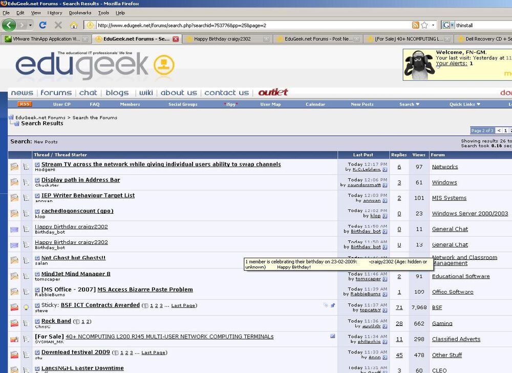The height and width of the screenshot is (373, 512).
Task: Jump to first unread in Rock Band thread
Action: 37,321
